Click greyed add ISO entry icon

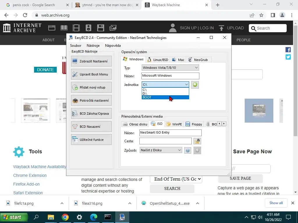point(197,150)
